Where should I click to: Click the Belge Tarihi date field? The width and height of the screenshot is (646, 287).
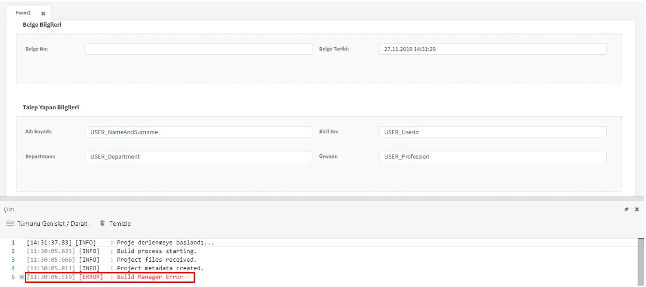click(493, 49)
